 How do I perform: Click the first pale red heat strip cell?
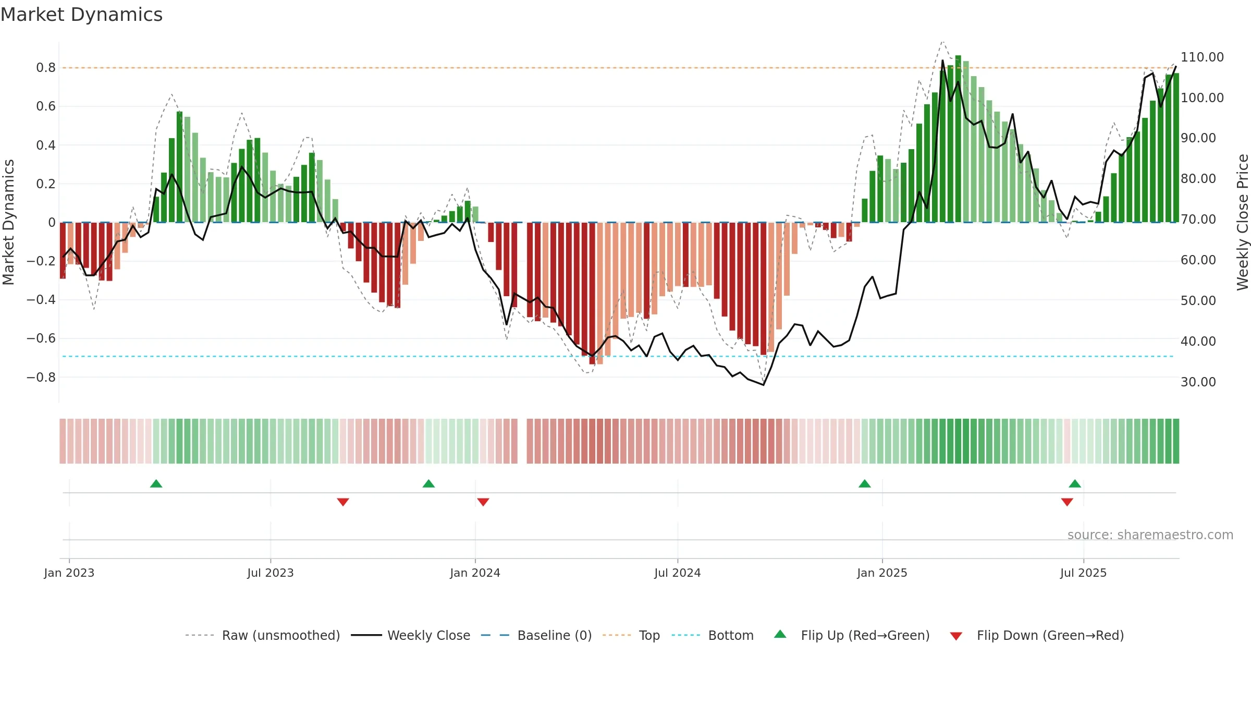coord(63,441)
